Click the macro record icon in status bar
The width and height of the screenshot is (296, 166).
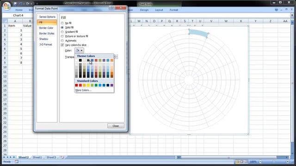(x=17, y=161)
